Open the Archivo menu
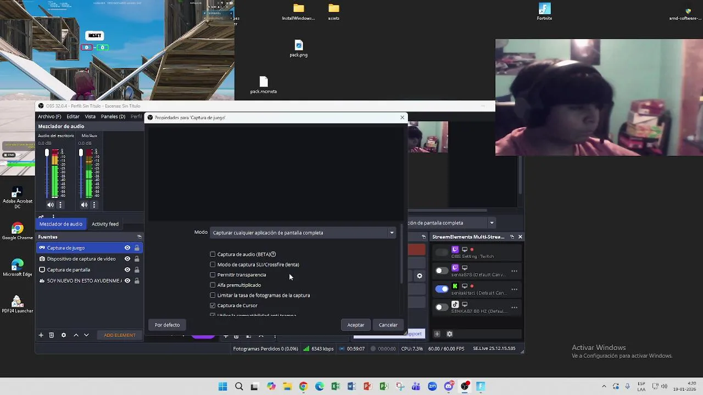 (49, 117)
